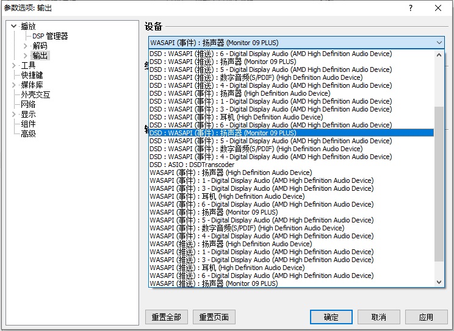Expand the 工具 tree node arrow
The height and width of the screenshot is (331, 454).
pyautogui.click(x=15, y=65)
